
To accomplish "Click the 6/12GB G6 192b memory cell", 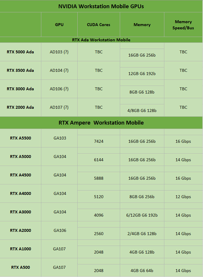I will [x=142, y=215].
